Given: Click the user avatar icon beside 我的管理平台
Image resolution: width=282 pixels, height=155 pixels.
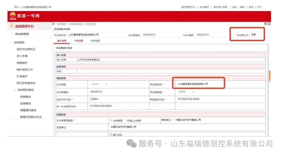Looking at the screenshot, I should click(12, 26).
